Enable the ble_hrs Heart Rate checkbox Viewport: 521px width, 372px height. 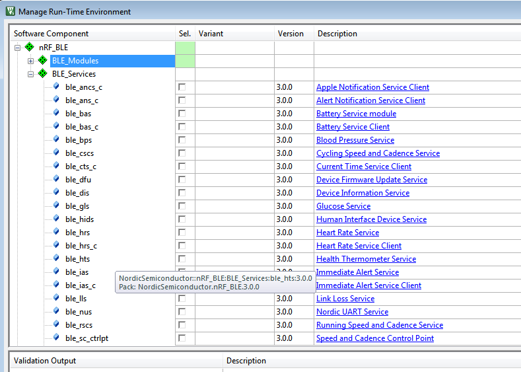point(182,233)
